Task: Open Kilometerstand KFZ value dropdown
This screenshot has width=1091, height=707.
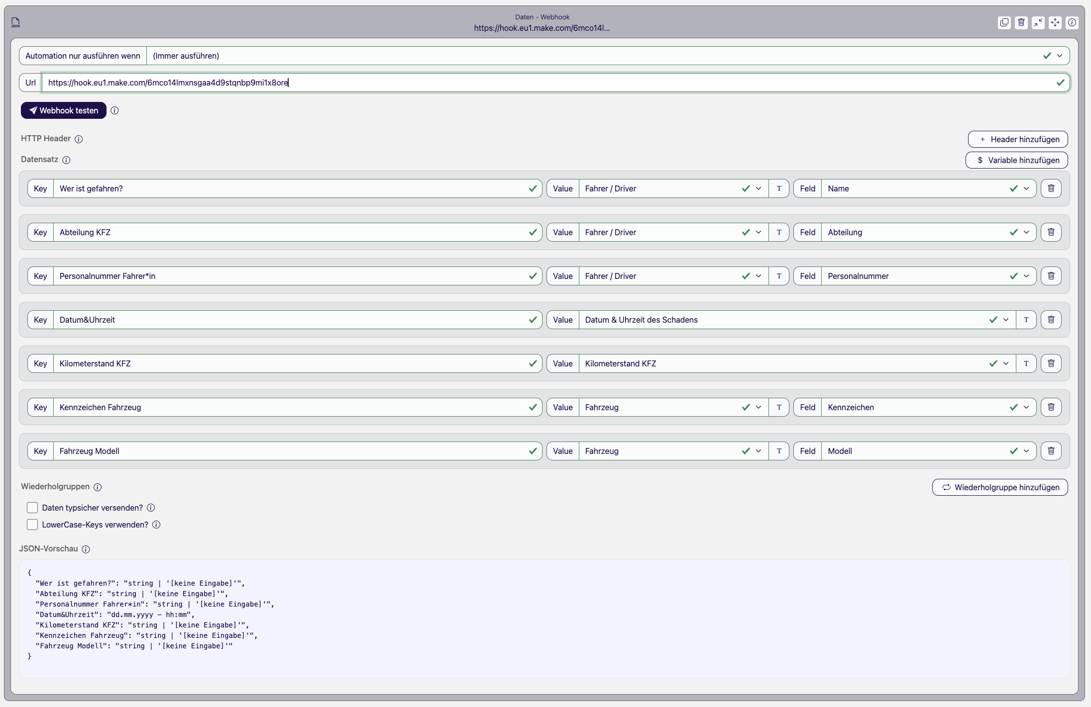Action: (797, 363)
